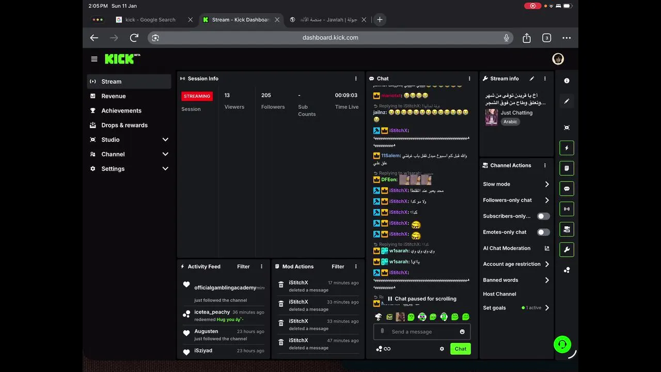Delete icon beside iStitchX 17 minutes ago

[281, 285]
